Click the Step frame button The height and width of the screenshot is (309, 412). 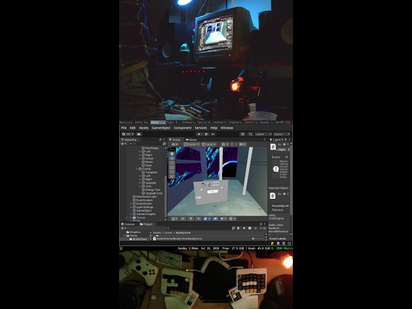(213, 134)
